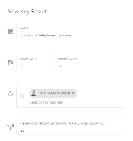Click the NAME field label
Screen dimensions: 133x141
(x=24, y=28)
